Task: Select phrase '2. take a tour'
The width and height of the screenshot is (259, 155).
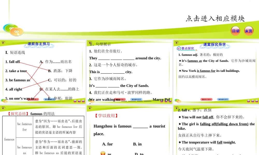Action: coord(16,71)
